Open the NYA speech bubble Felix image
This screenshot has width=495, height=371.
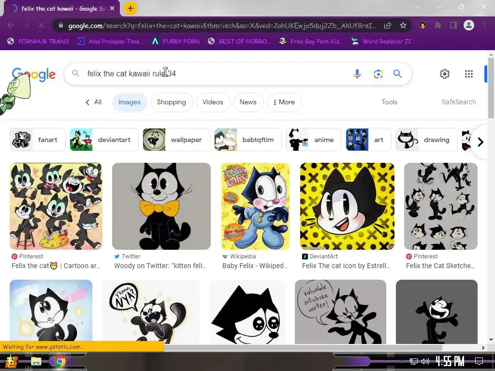[151, 312]
